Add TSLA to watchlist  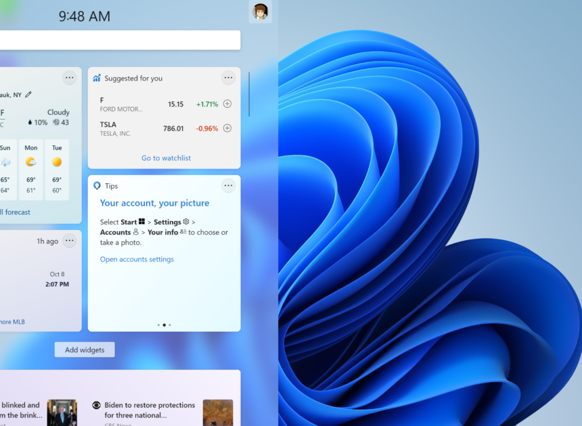pyautogui.click(x=227, y=128)
